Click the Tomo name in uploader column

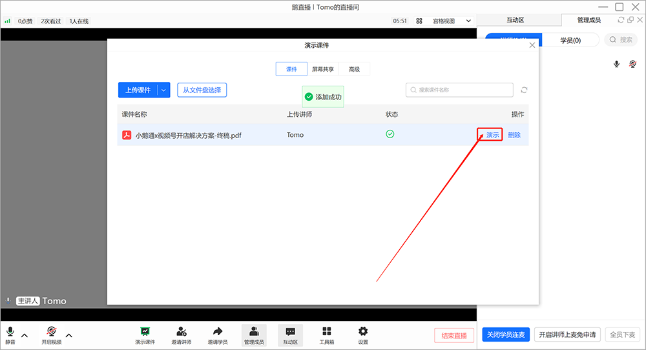point(295,135)
